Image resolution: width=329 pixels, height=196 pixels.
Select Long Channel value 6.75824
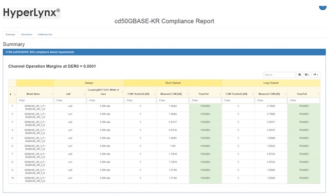point(271,106)
